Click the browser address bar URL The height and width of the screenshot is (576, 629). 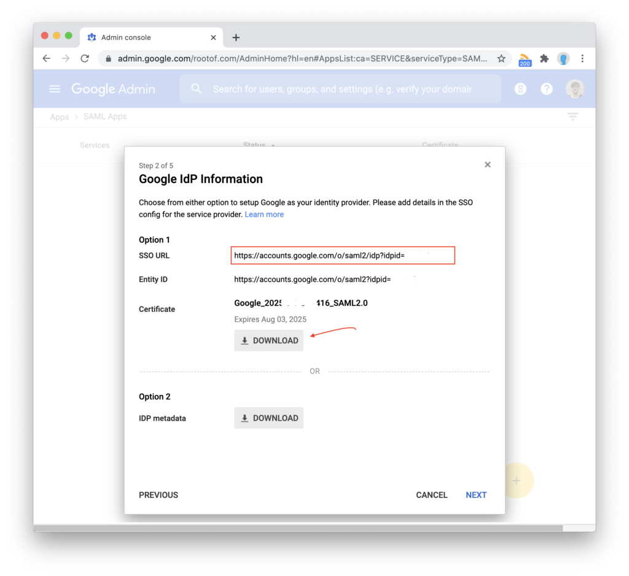(302, 58)
